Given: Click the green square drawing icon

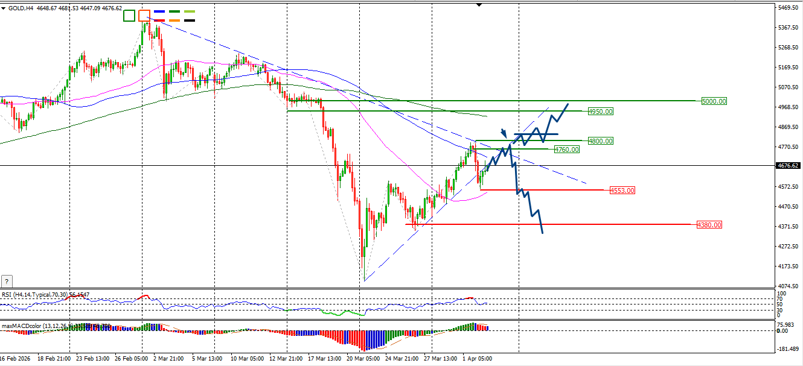Looking at the screenshot, I should click(129, 16).
